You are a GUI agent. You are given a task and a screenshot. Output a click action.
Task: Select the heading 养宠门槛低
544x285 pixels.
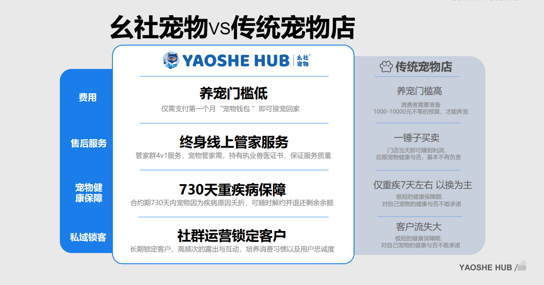click(234, 93)
